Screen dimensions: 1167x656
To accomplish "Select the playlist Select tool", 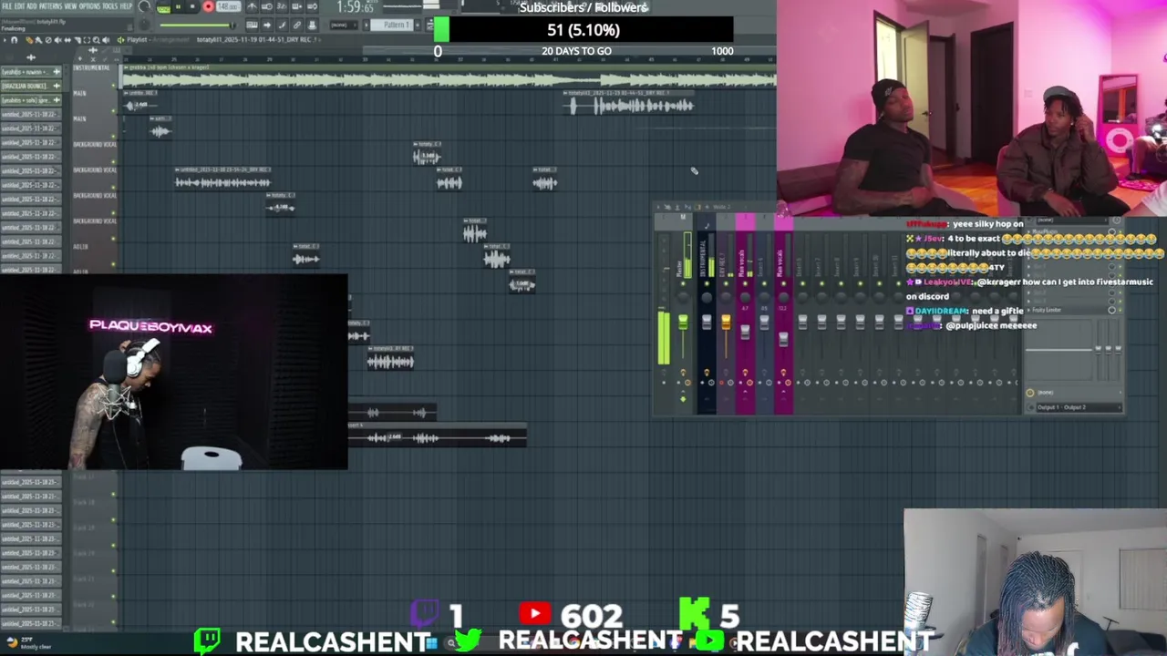I will coord(87,40).
